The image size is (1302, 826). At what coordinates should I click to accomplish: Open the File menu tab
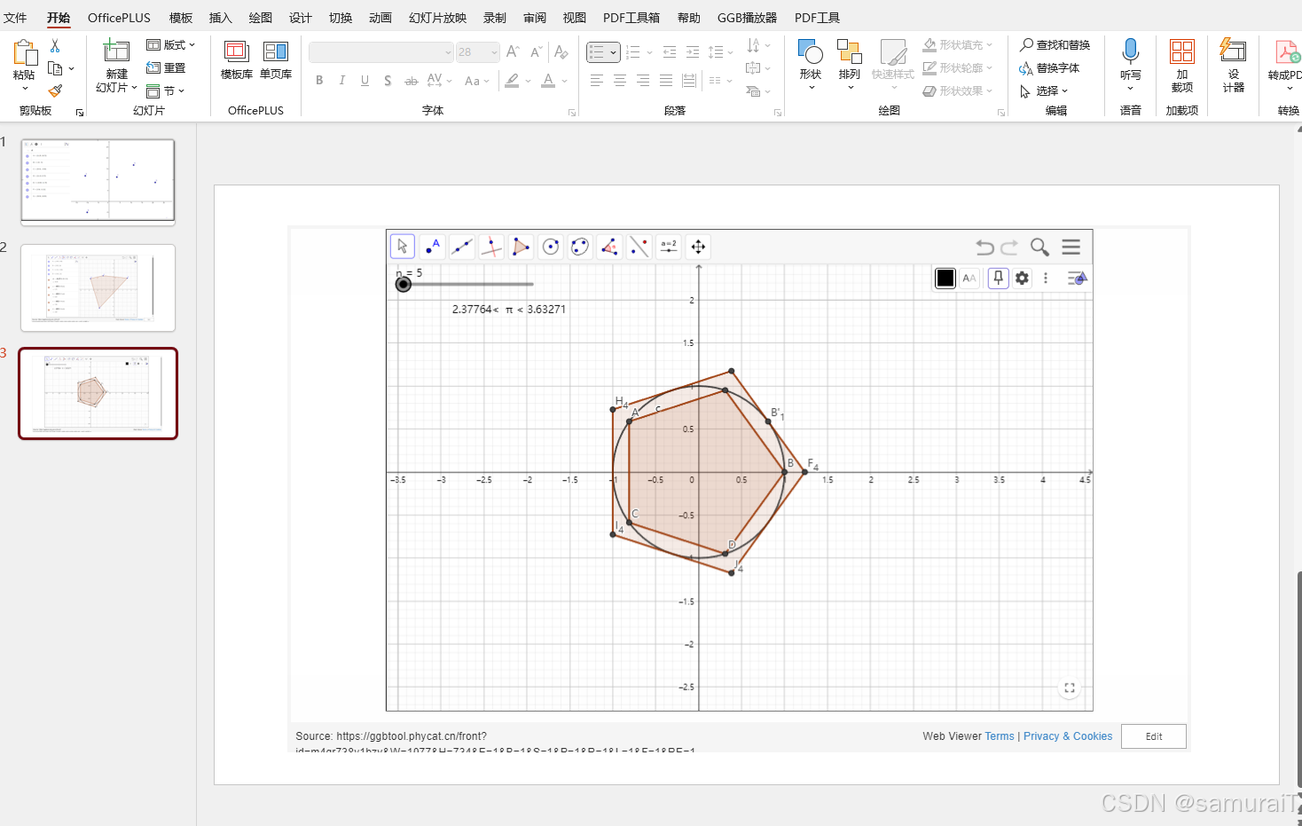point(15,18)
